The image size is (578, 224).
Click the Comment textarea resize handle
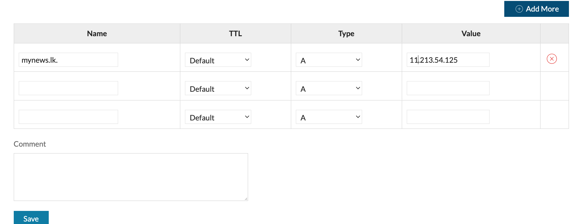pyautogui.click(x=246, y=199)
